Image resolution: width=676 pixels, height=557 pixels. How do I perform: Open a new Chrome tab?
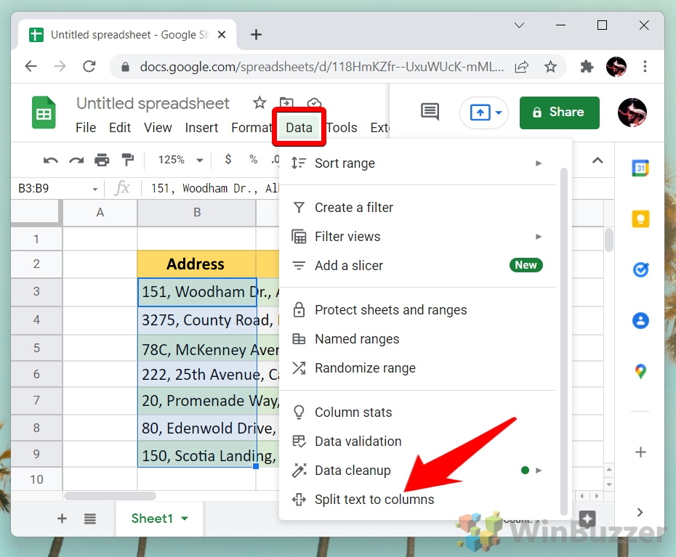tap(256, 34)
